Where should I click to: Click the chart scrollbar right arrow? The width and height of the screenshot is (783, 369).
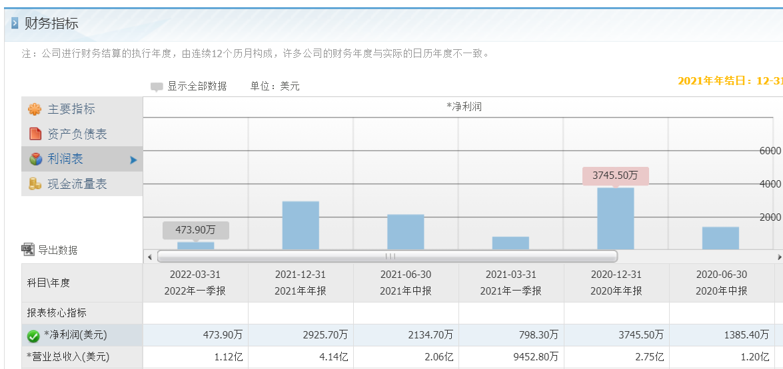tap(779, 257)
